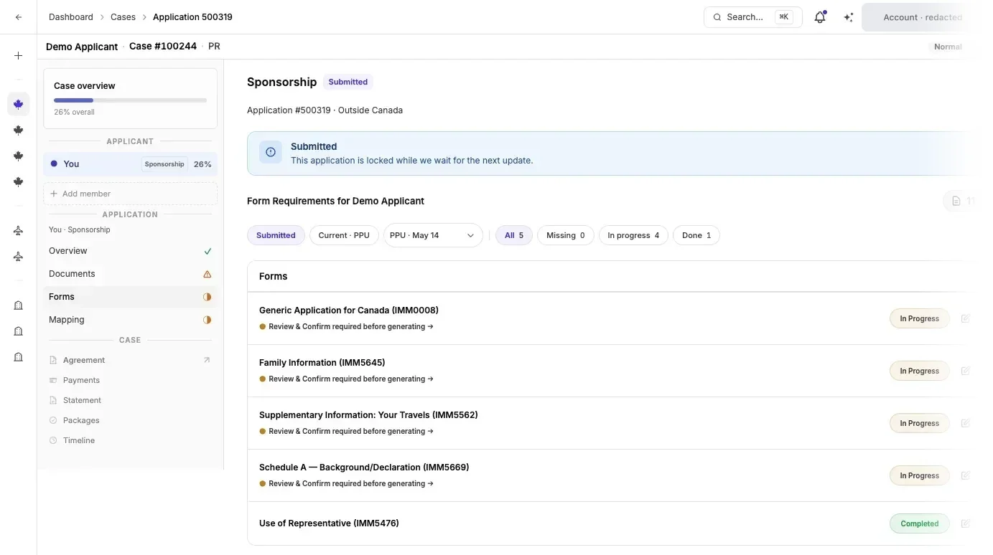Open the Account dropdown in top bar
Screen dimensions: 993x555
click(922, 17)
